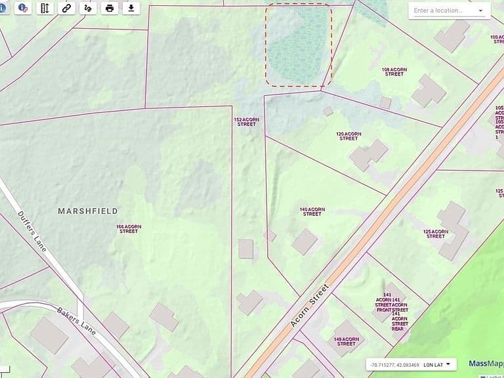Click the Acorn Street road label
504x378 pixels.
point(310,306)
